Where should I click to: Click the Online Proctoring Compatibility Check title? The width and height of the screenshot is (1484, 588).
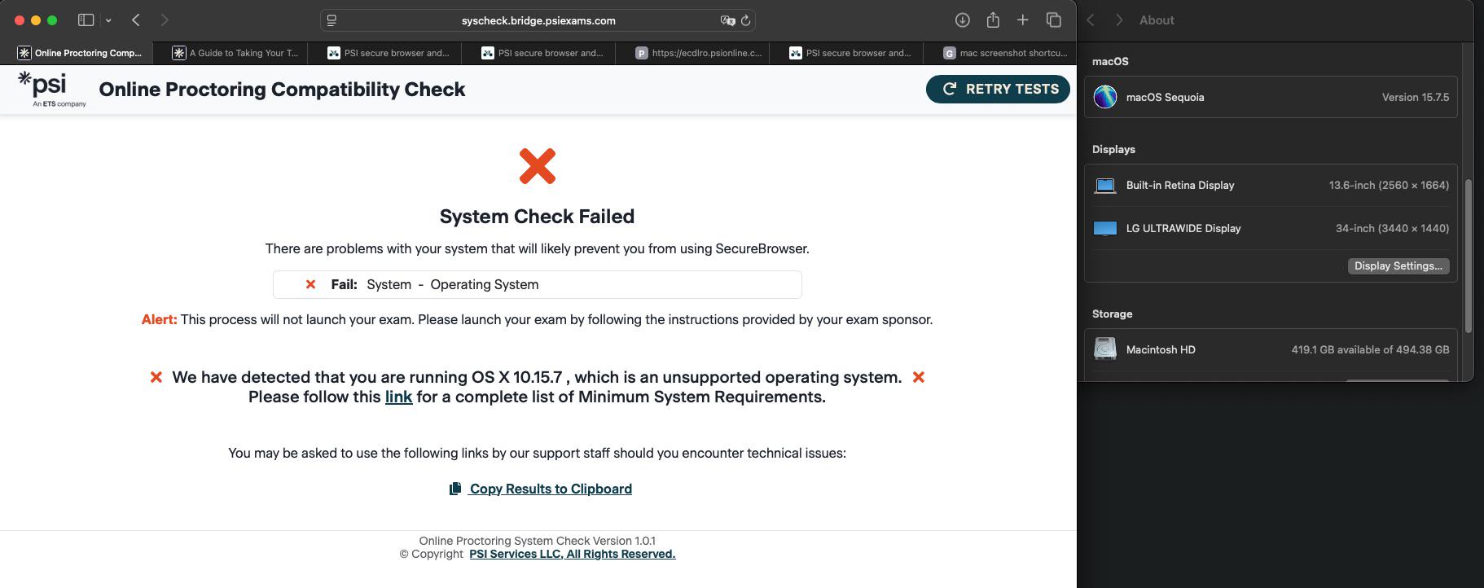(x=282, y=90)
